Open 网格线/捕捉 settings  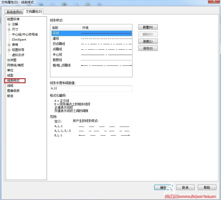point(15,65)
